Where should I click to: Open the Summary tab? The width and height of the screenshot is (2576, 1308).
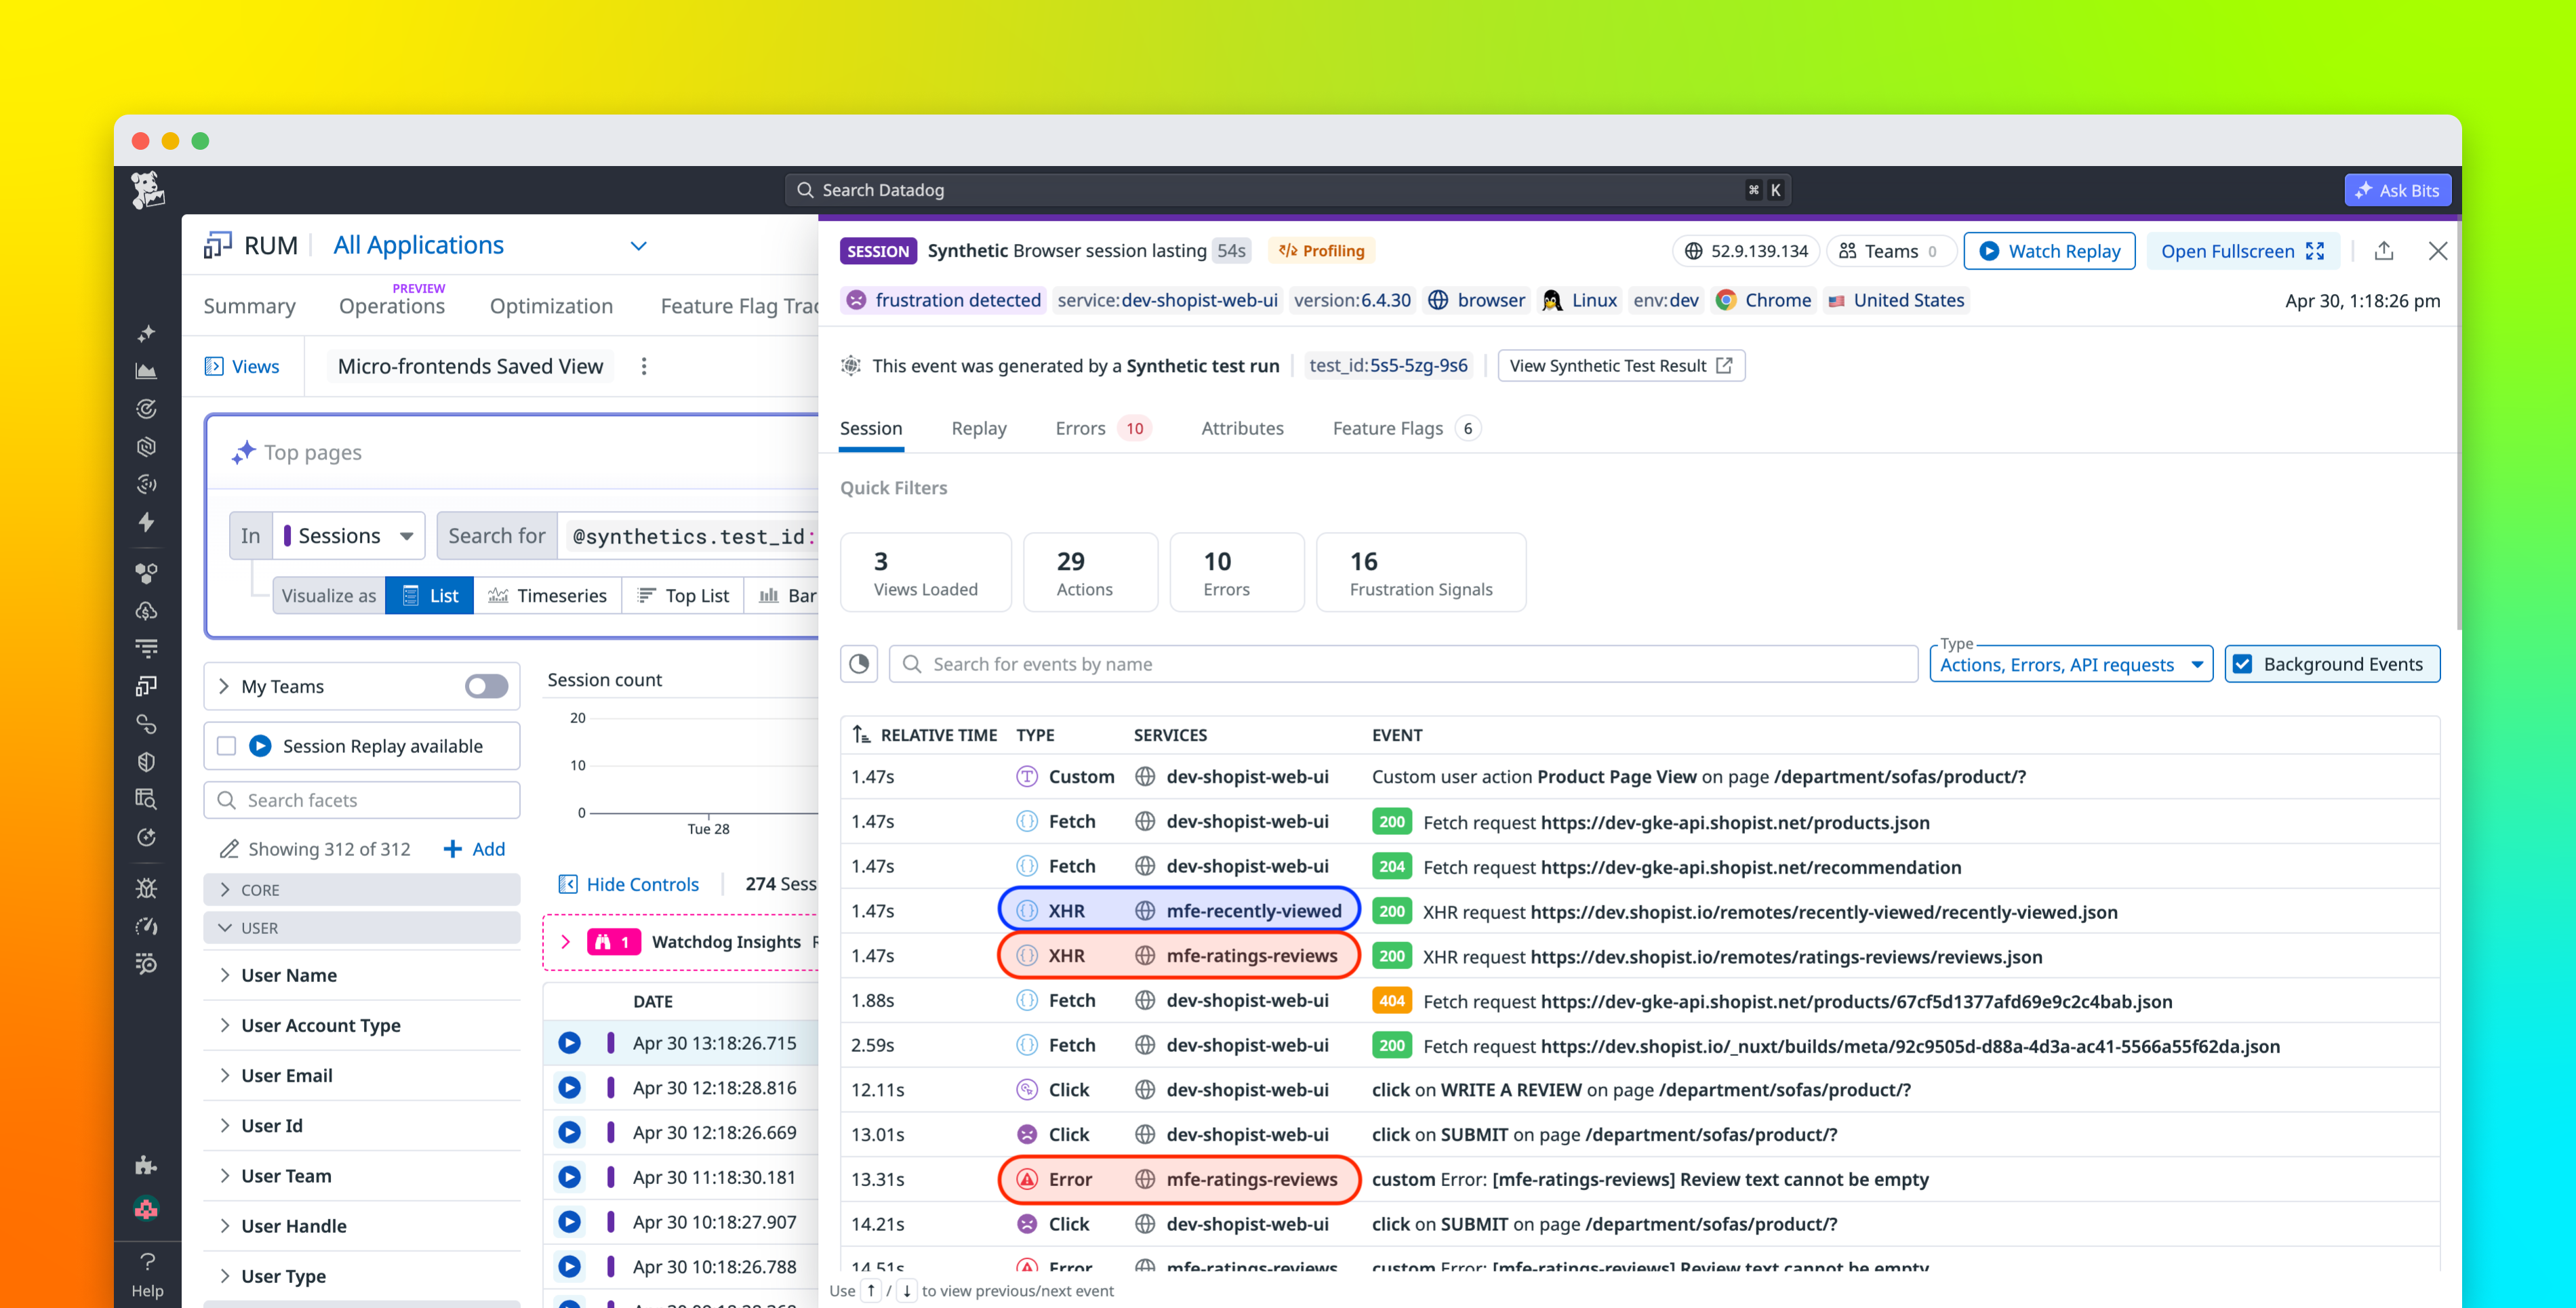point(250,306)
